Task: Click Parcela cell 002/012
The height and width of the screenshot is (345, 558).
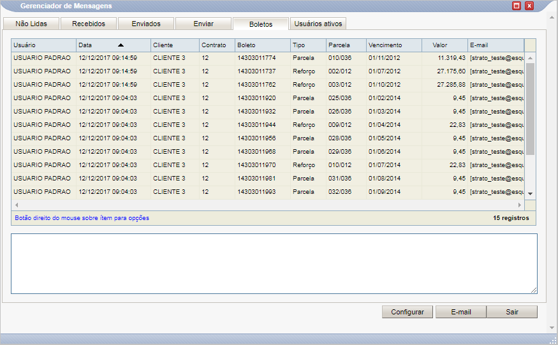Action: [340, 71]
